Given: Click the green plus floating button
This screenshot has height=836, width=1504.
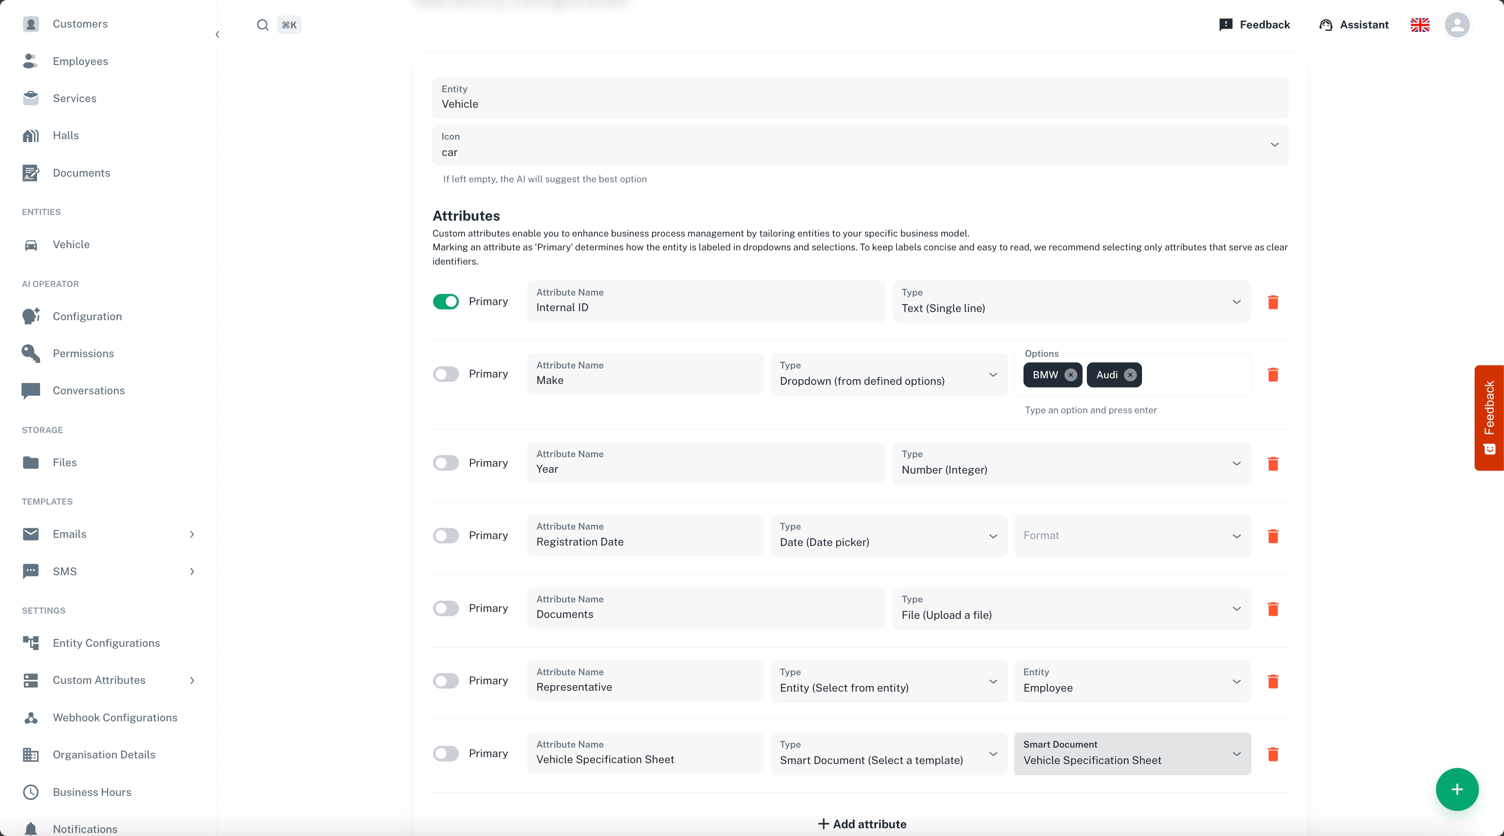Looking at the screenshot, I should pyautogui.click(x=1457, y=789).
